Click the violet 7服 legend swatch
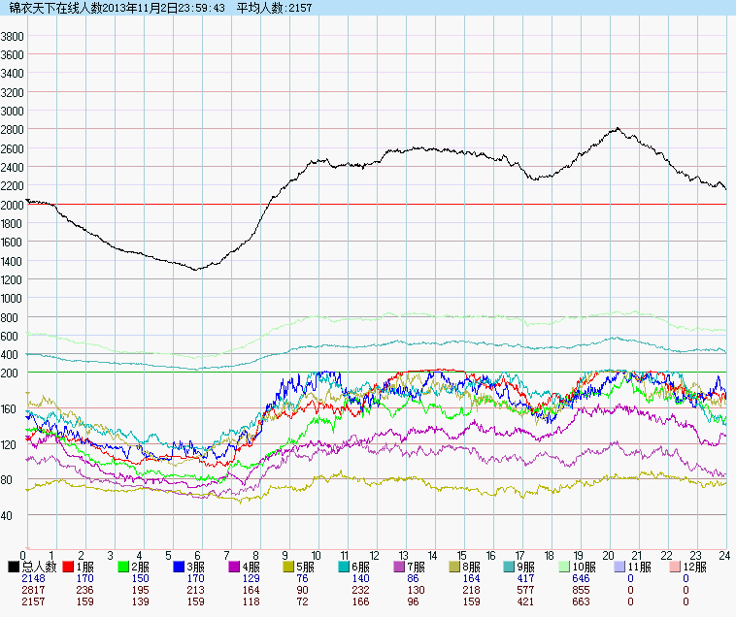The image size is (736, 617). click(401, 567)
